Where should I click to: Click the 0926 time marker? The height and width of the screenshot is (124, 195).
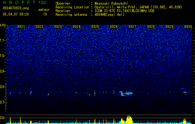click(114, 26)
